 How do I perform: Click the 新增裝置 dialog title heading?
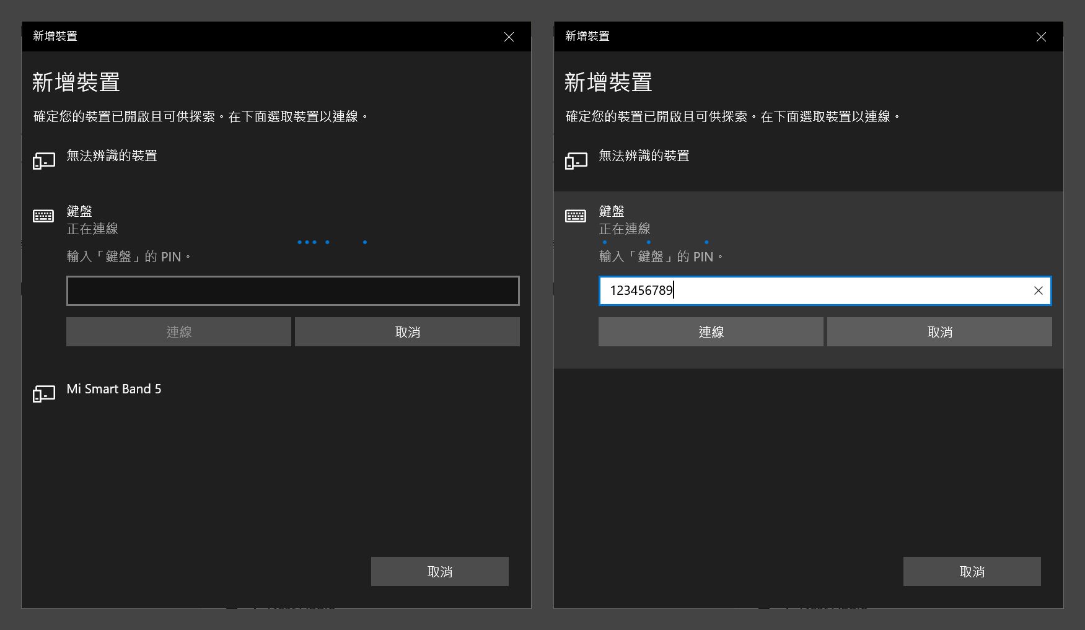(76, 81)
